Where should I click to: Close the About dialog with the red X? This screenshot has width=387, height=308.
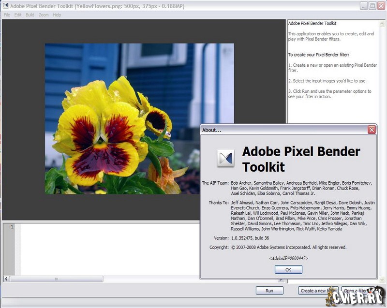(372, 130)
